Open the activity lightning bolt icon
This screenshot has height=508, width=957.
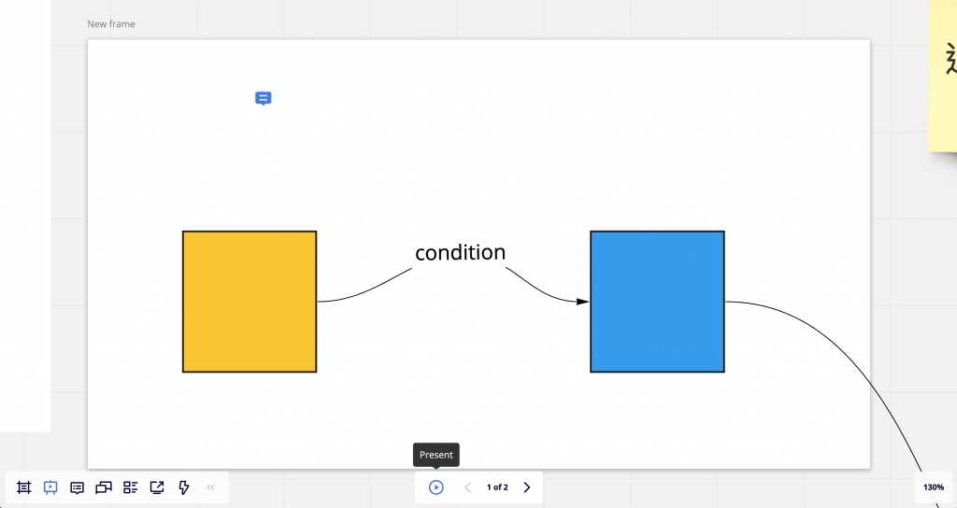point(184,487)
